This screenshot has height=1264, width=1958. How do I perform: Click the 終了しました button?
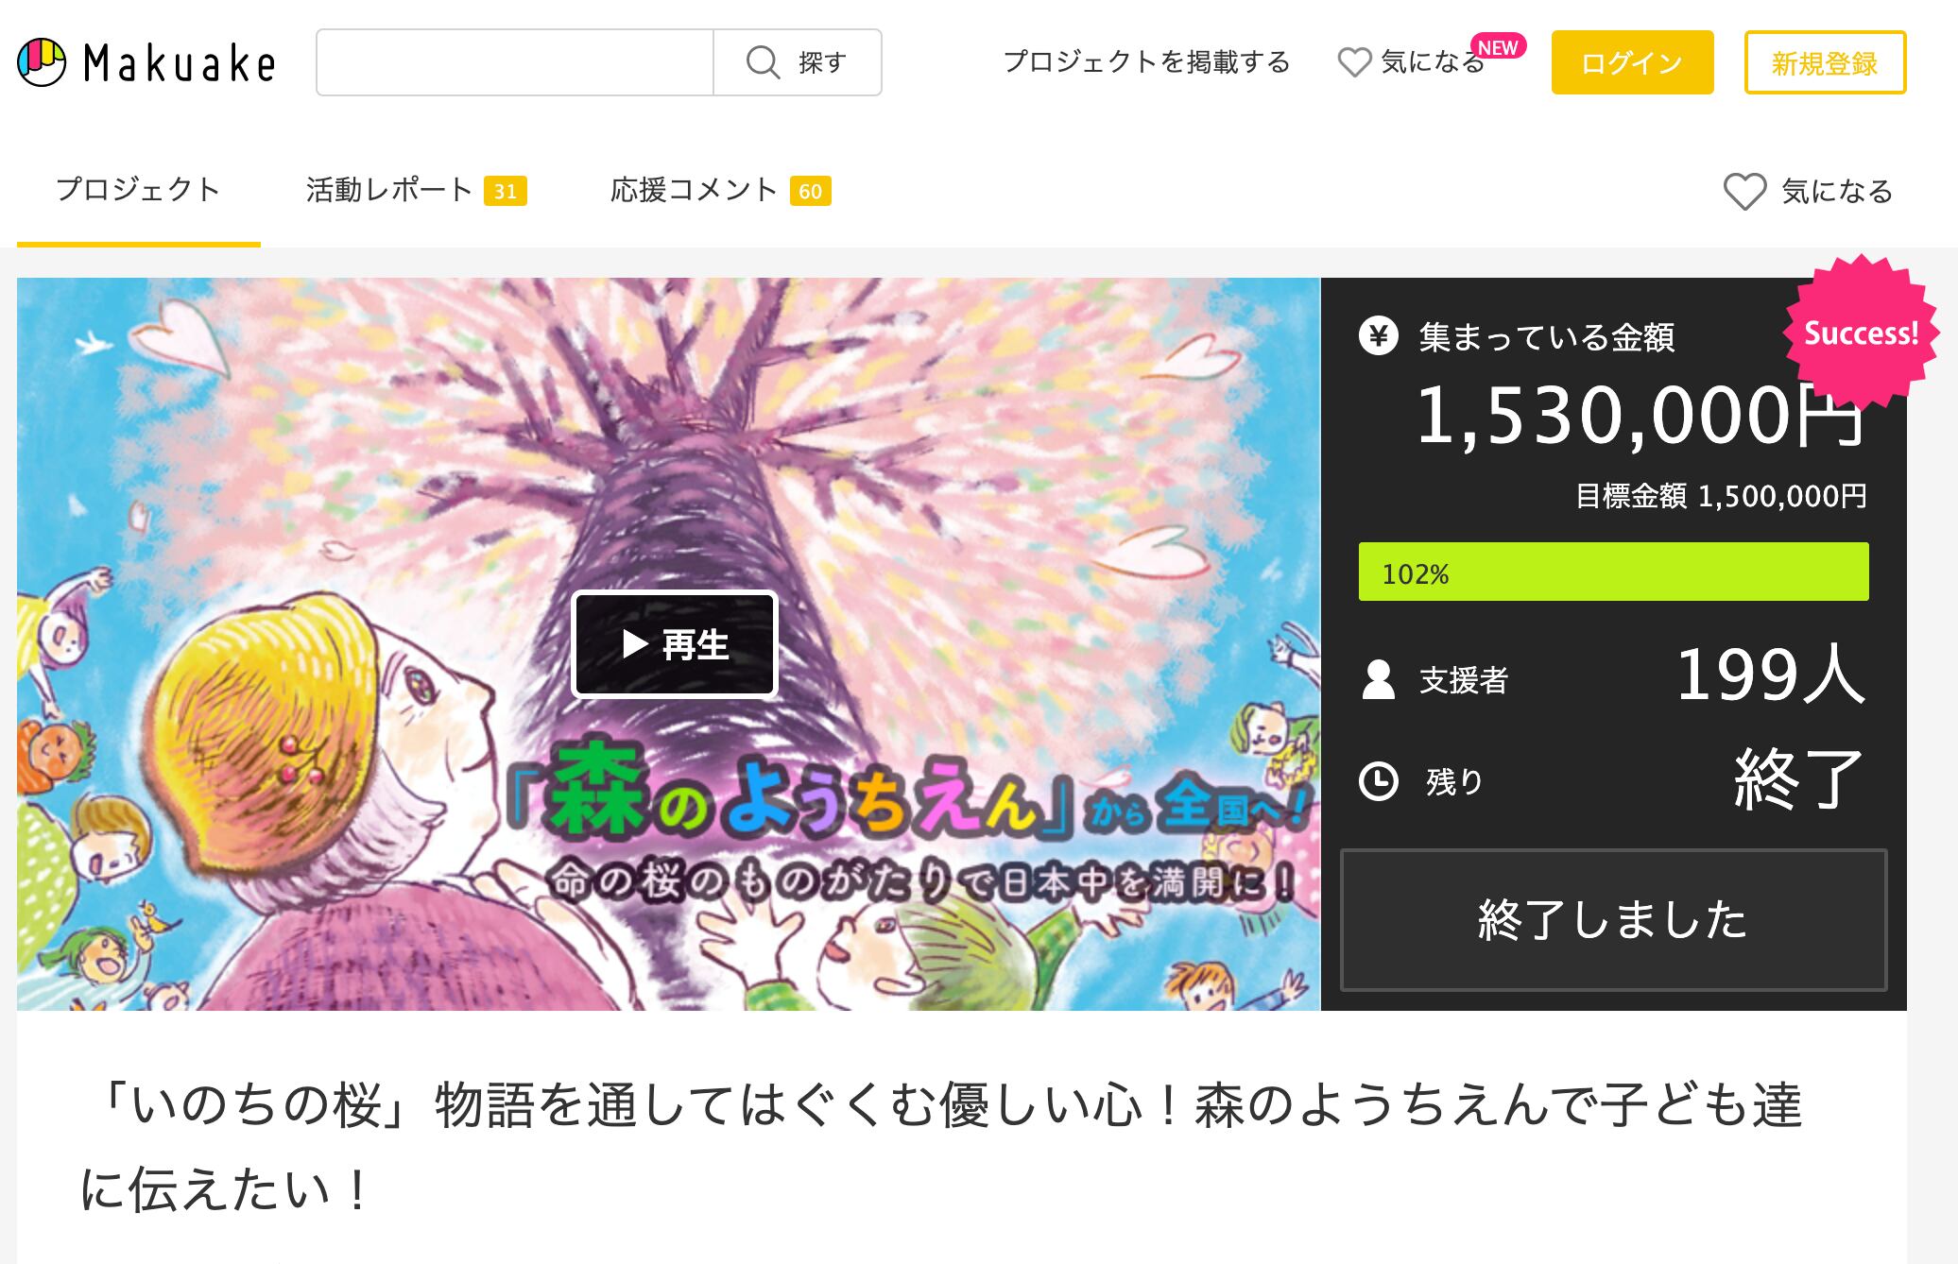pyautogui.click(x=1613, y=919)
